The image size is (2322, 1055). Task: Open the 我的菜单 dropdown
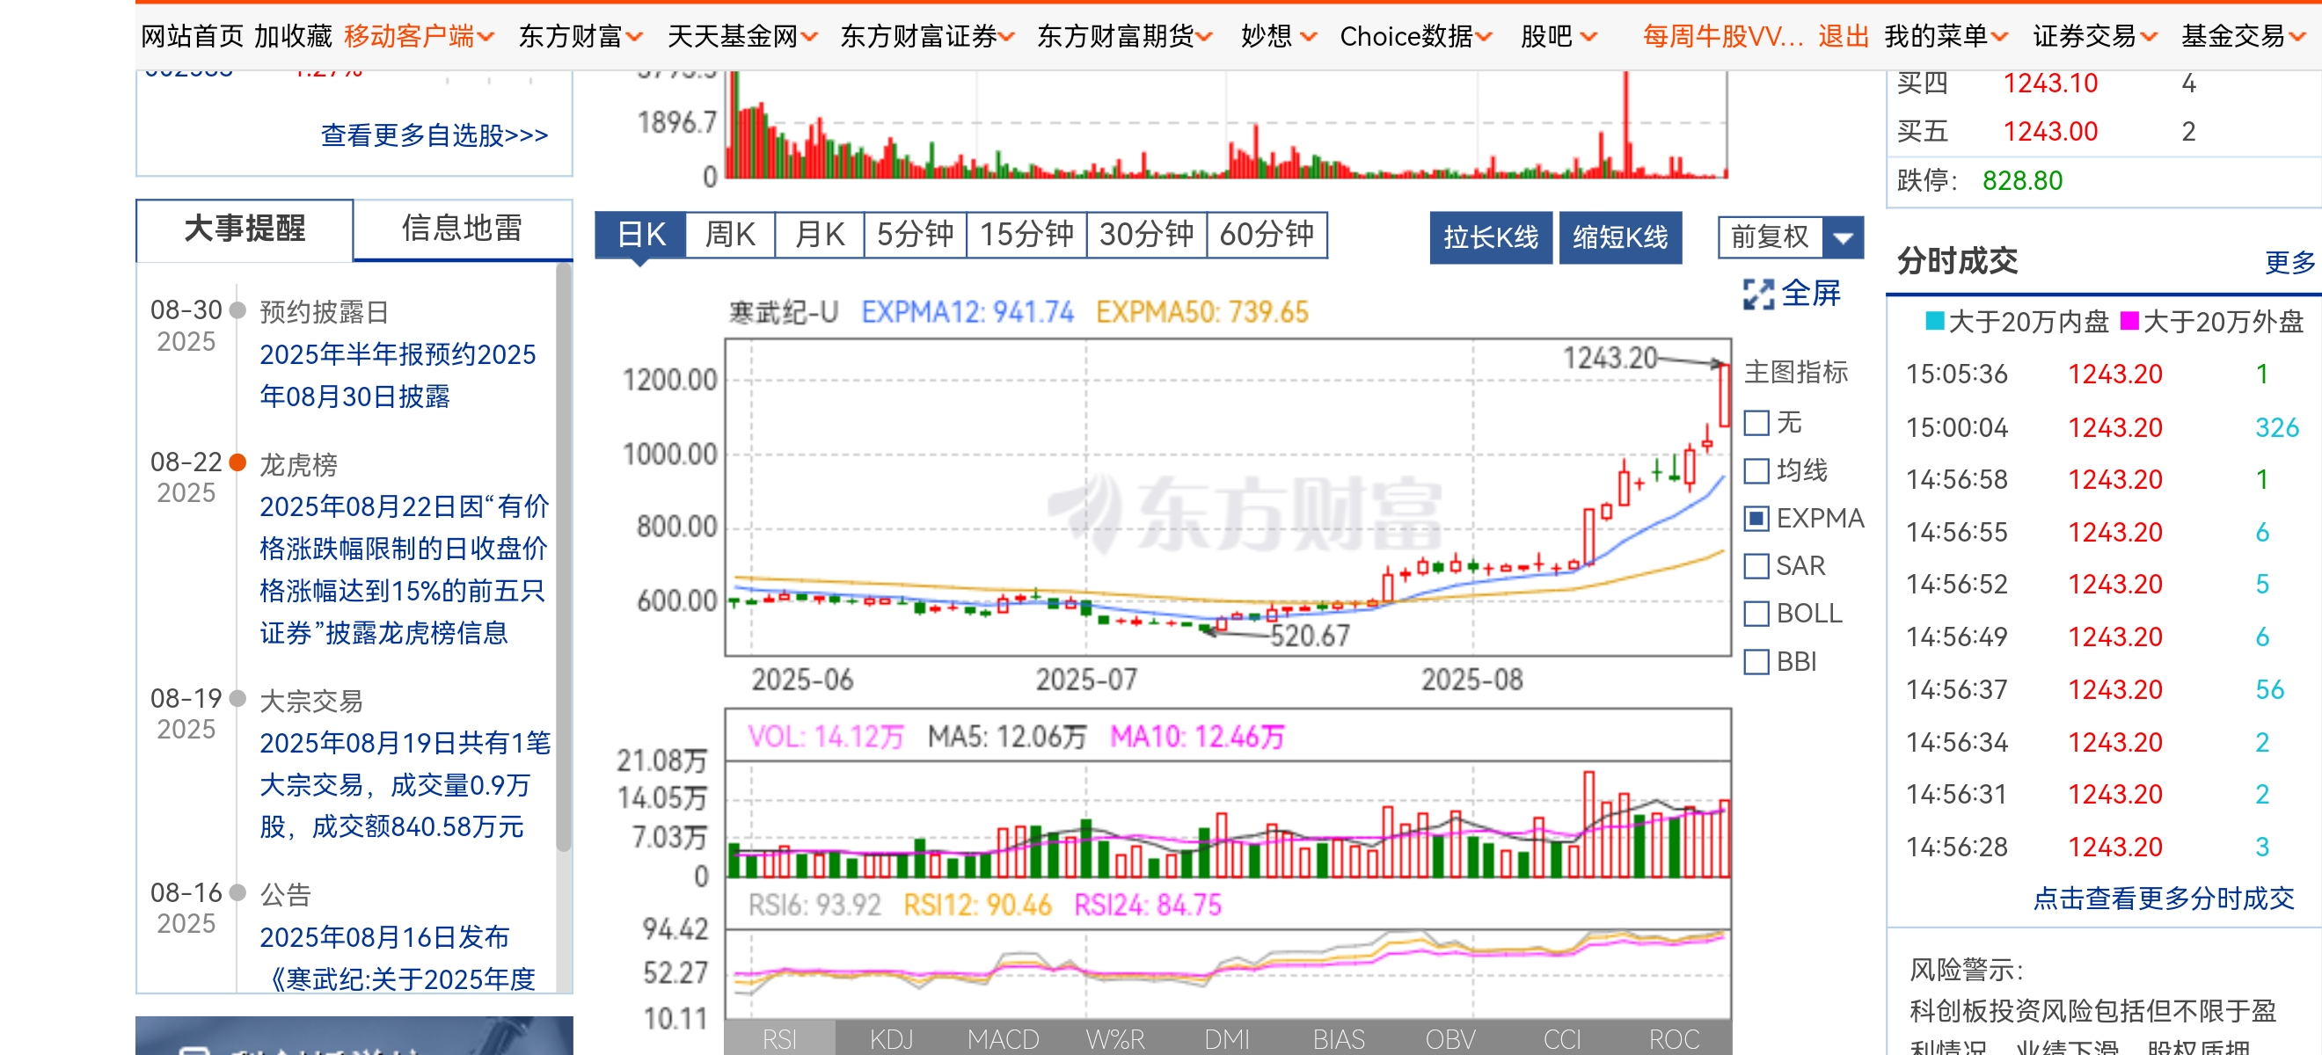(1999, 37)
